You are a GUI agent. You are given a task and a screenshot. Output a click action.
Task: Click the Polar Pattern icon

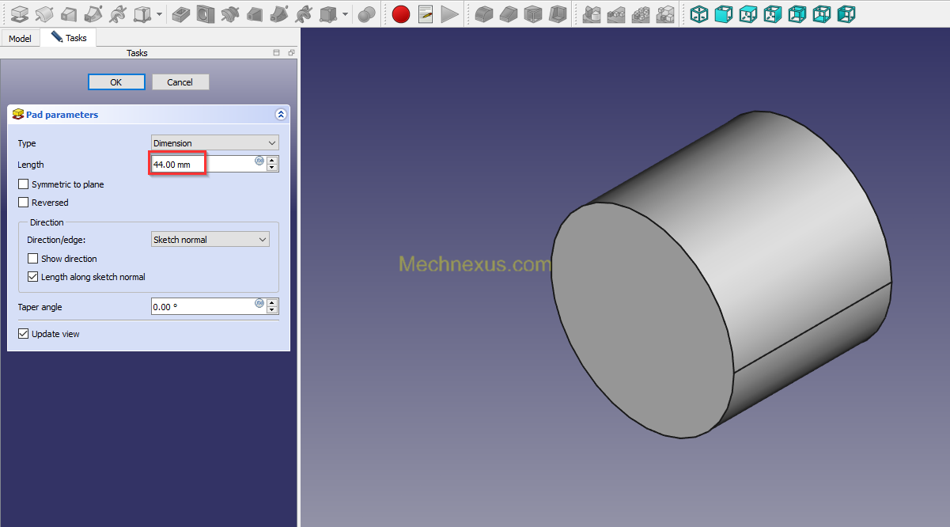coord(641,13)
